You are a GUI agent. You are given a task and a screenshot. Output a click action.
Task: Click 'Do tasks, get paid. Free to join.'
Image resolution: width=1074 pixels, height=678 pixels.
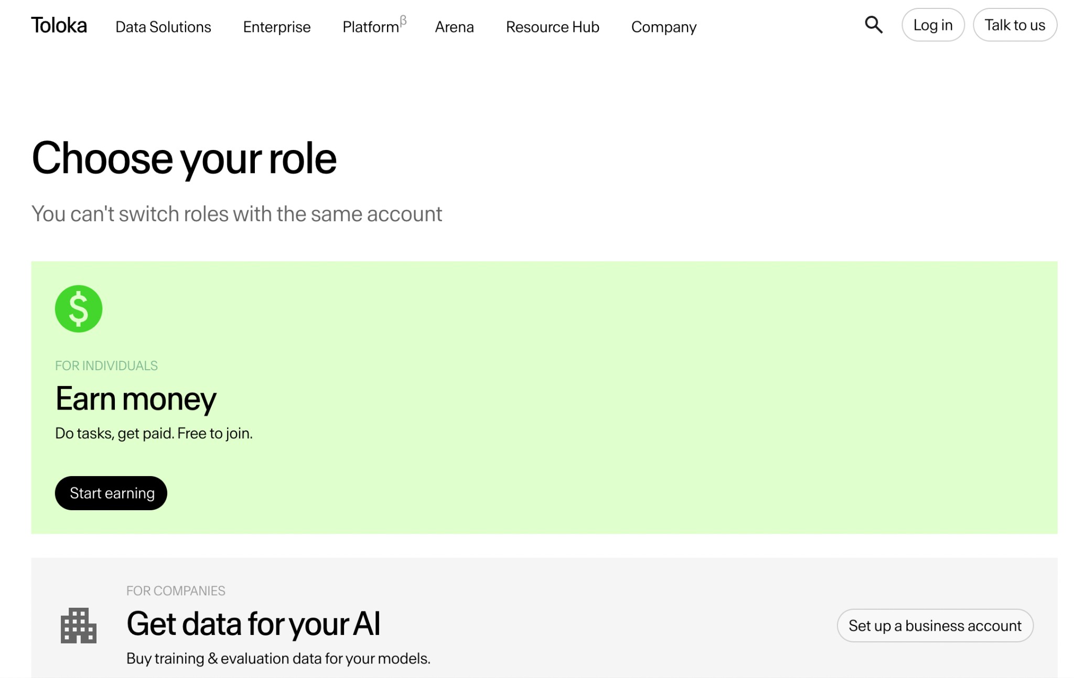154,433
